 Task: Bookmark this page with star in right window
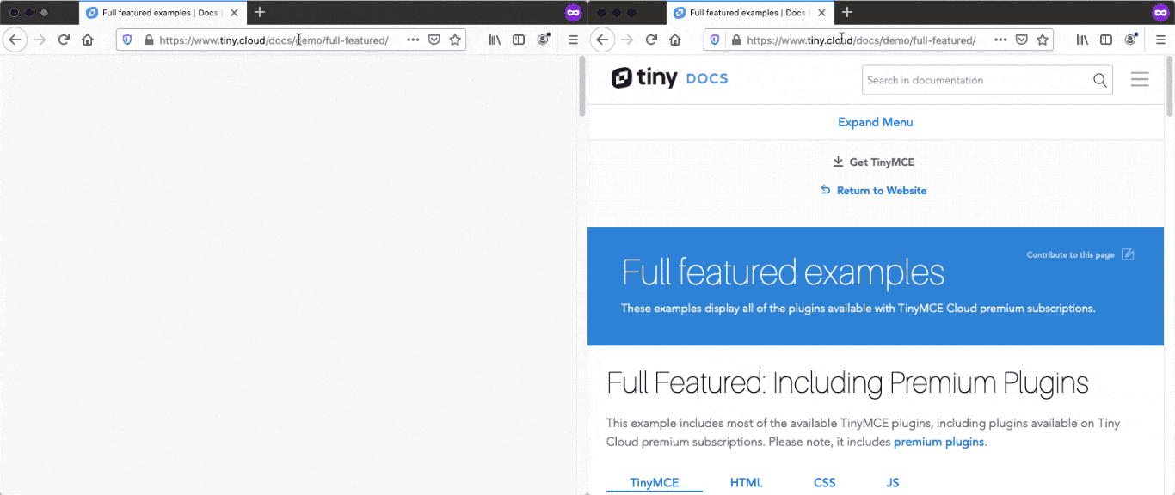(x=1043, y=40)
